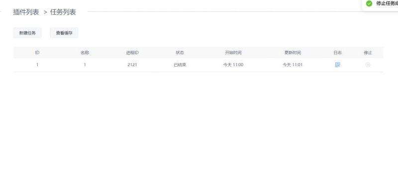
Task: Select the process ID value 2121
Action: pos(132,65)
